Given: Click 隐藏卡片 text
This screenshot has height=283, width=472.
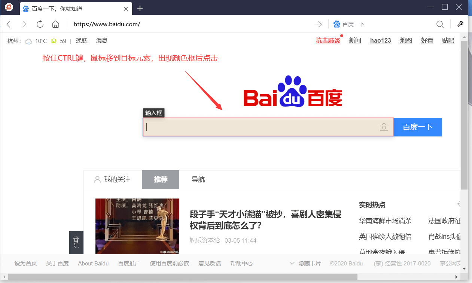Looking at the screenshot, I should (x=310, y=264).
